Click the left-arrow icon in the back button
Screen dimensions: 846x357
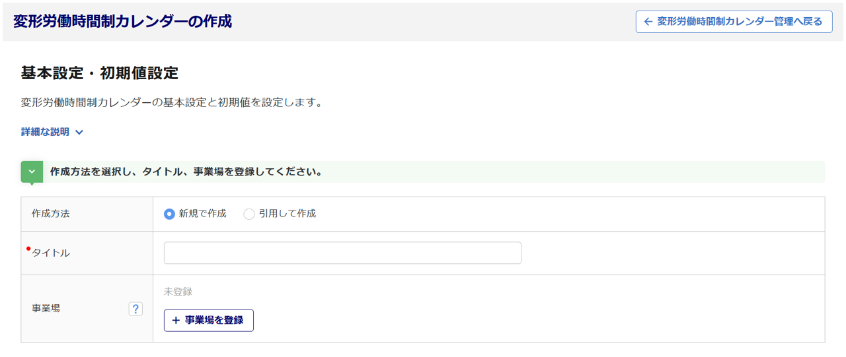pyautogui.click(x=648, y=22)
